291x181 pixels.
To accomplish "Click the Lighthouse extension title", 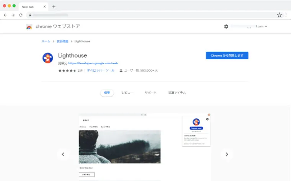I will click(x=73, y=55).
